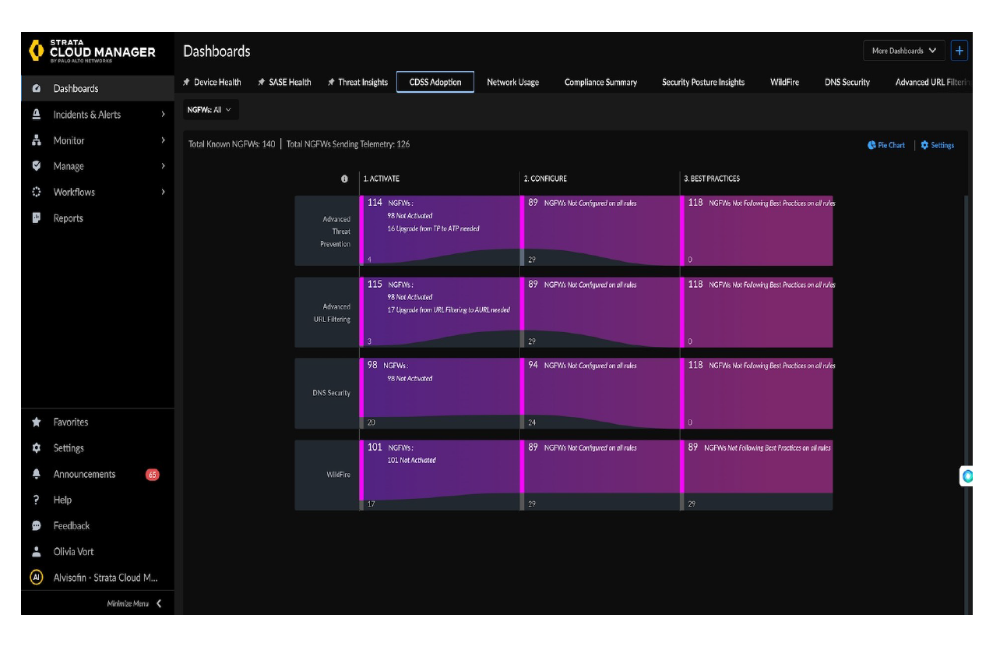Click the Incidents & Alerts bell icon
This screenshot has height=647, width=1000.
tap(36, 115)
